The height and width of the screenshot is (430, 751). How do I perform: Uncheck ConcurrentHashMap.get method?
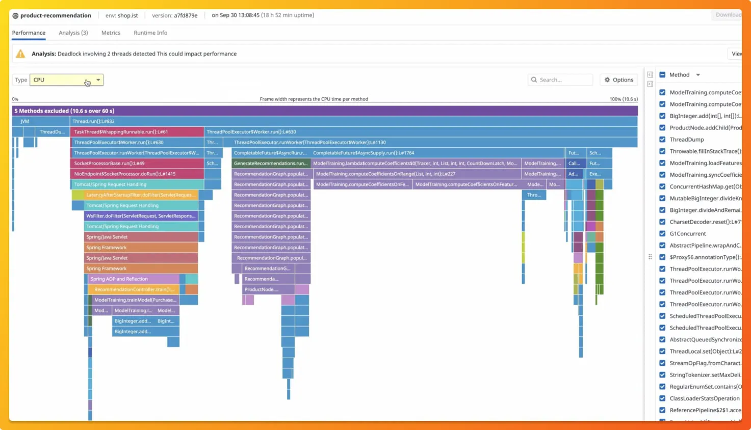pos(662,186)
